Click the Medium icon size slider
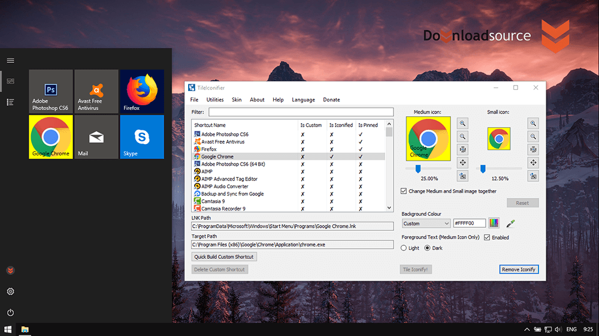Viewport: 599px width, 336px height. point(418,169)
